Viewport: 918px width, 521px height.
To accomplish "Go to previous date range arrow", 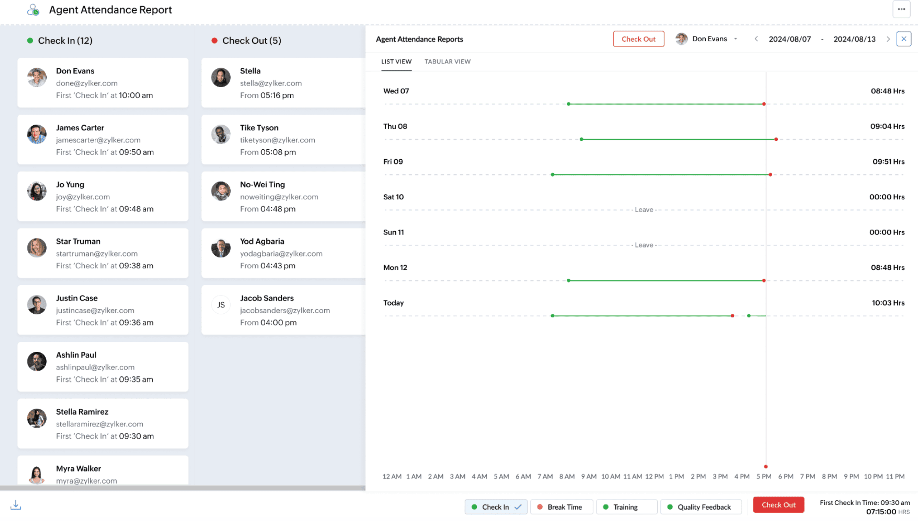I will pos(756,39).
